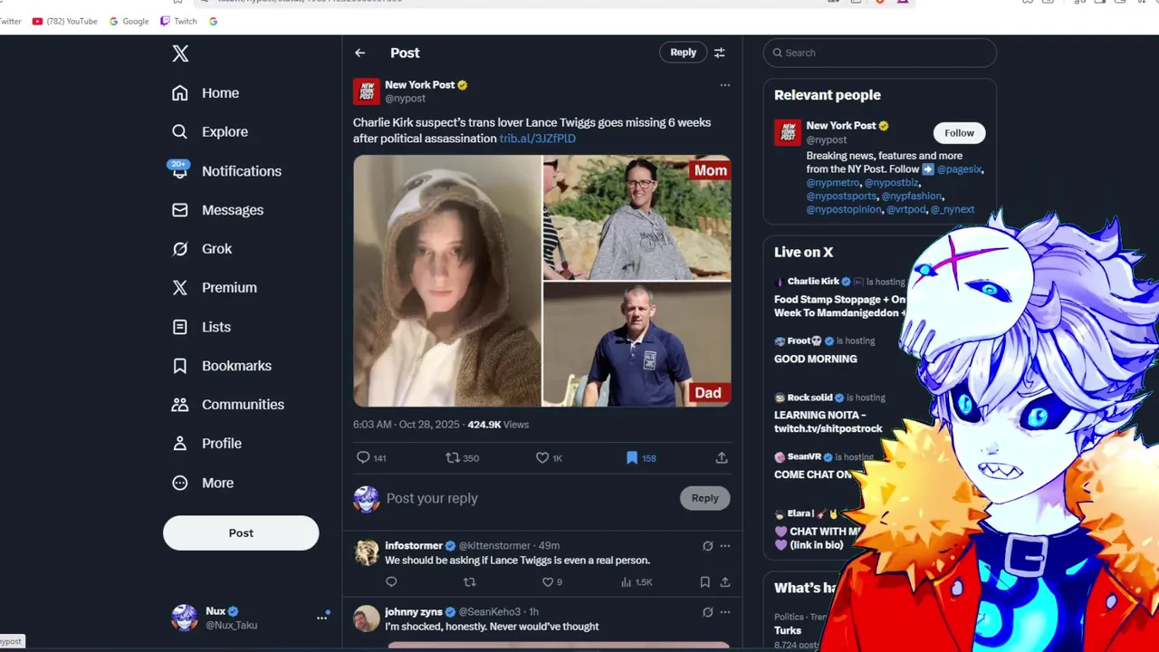This screenshot has height=652, width=1159.
Task: Click the gray Reply submit button
Action: (x=704, y=498)
